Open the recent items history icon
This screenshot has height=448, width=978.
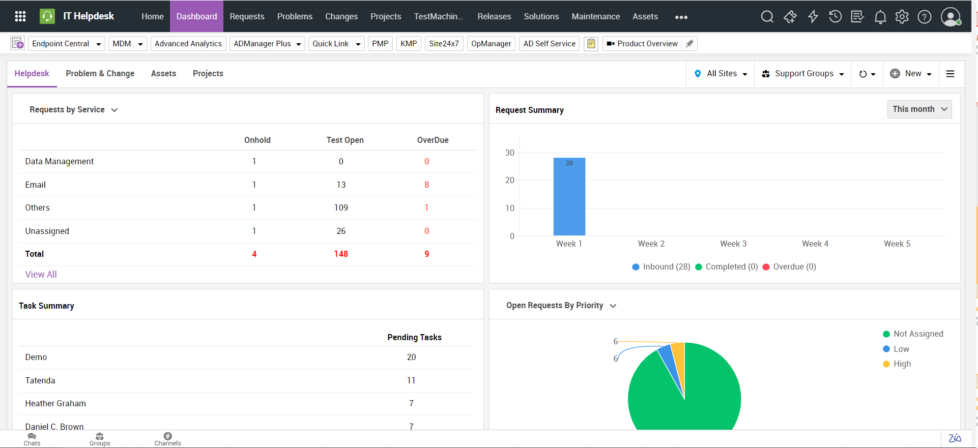[835, 17]
